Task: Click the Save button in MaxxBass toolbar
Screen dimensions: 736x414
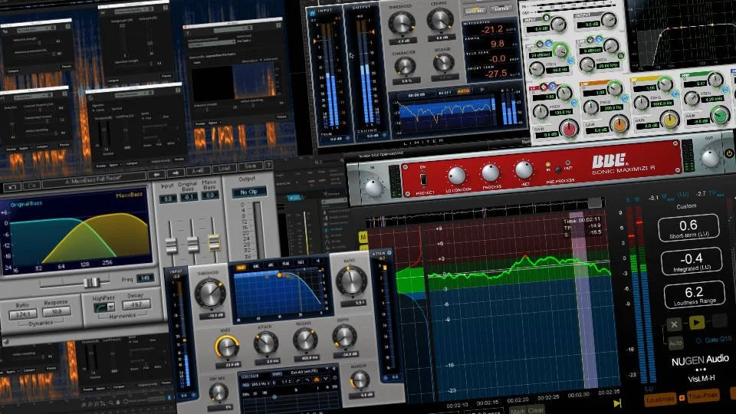Action: tap(250, 166)
